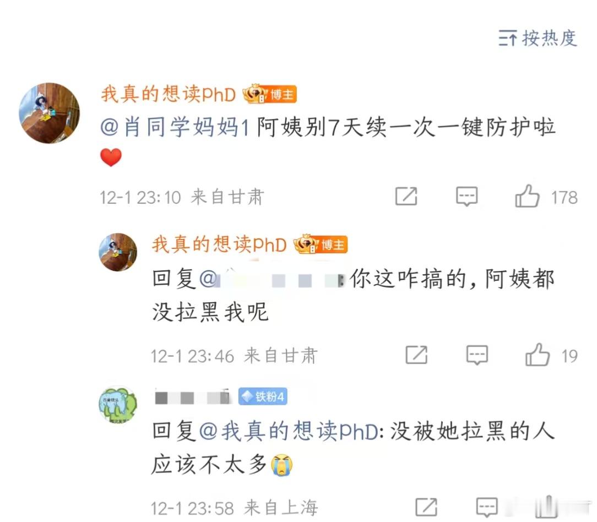Viewport: 597px width, 522px height.
Task: Like the reply with 19 likes
Action: pos(537,355)
